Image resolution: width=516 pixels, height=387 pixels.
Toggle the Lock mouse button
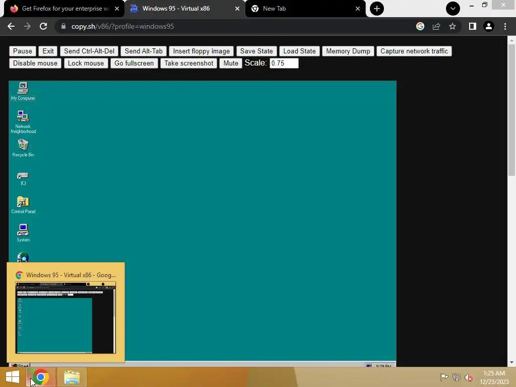coord(86,63)
